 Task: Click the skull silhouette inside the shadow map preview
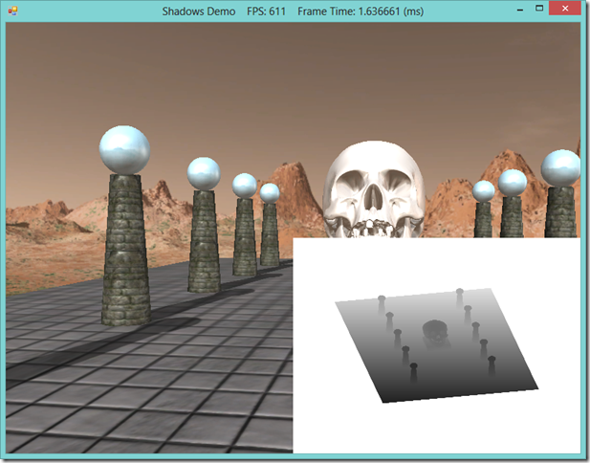(x=433, y=334)
